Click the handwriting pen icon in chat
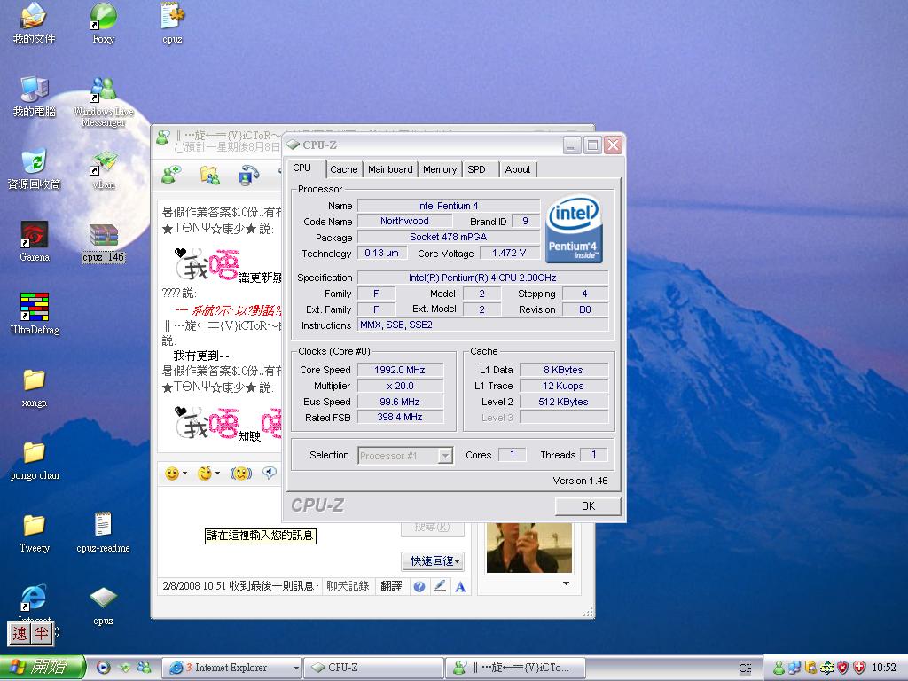908x681 pixels. [x=440, y=586]
